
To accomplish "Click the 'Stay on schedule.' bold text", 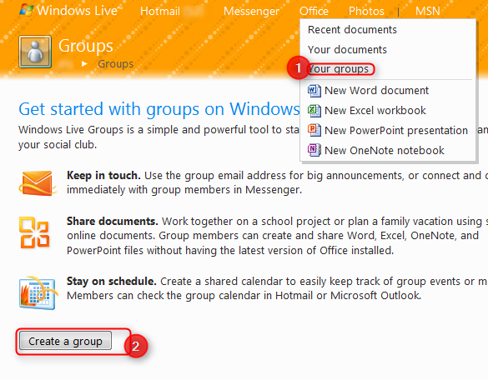I will (112, 282).
